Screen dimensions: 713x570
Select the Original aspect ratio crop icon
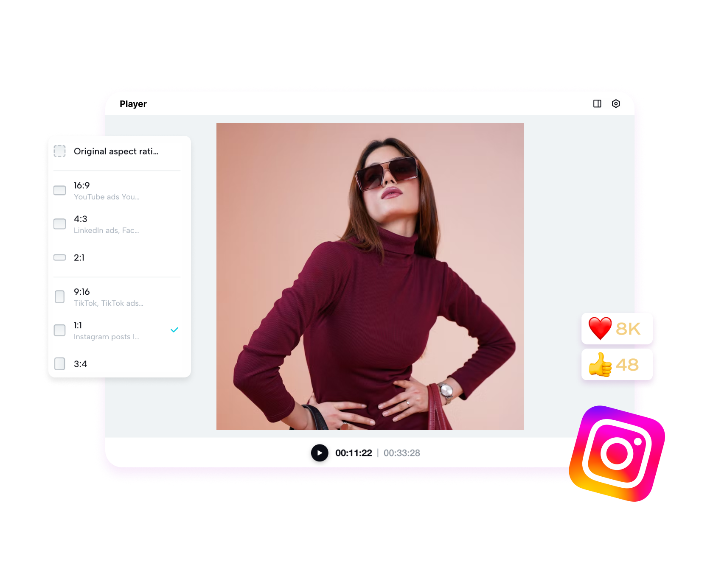59,151
